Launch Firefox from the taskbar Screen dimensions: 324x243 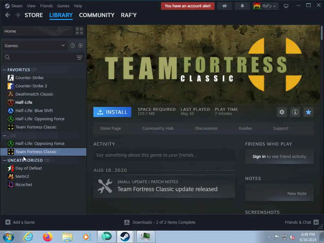(48, 237)
